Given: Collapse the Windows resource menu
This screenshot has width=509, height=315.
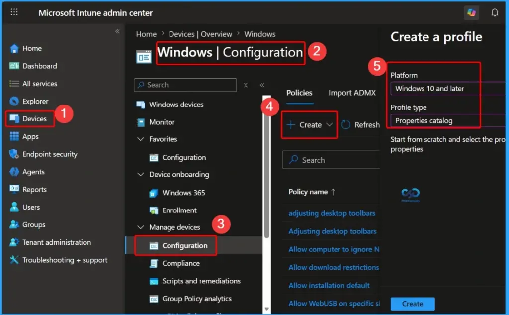Looking at the screenshot, I should [262, 85].
